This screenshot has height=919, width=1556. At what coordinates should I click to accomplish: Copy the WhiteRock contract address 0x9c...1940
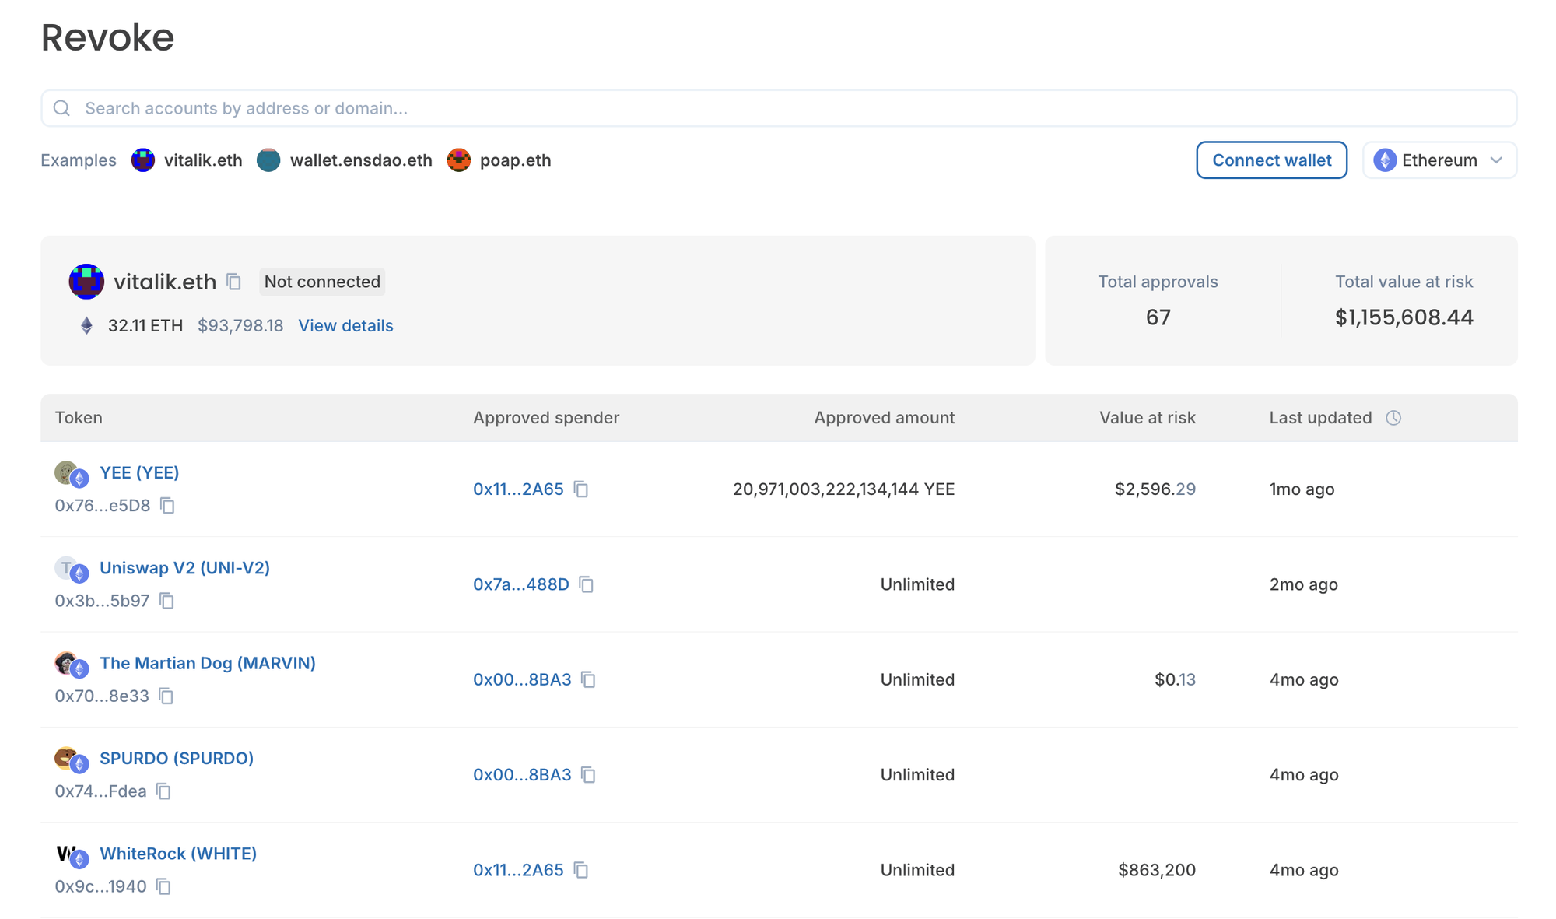pyautogui.click(x=163, y=886)
